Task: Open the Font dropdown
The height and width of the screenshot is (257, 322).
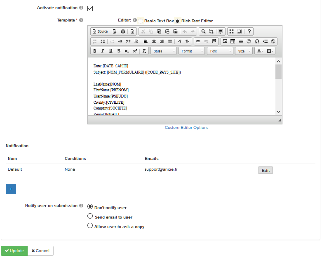Action: tap(219, 51)
